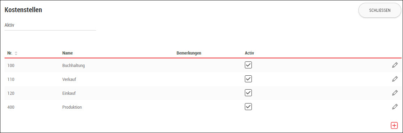Click pencil icon for Verkauf
This screenshot has height=133, width=403.
[395, 79]
